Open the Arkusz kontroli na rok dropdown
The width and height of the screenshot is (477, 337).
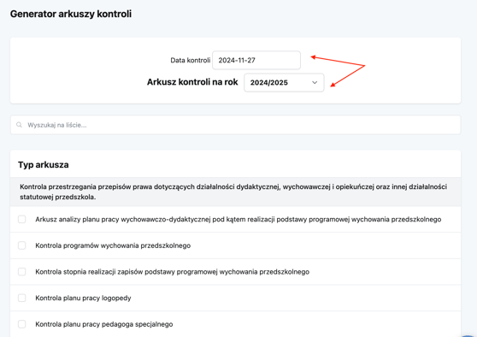(x=284, y=82)
